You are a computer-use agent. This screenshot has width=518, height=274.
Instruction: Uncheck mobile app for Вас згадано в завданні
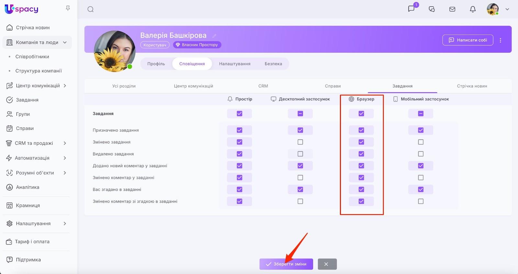pyautogui.click(x=421, y=189)
